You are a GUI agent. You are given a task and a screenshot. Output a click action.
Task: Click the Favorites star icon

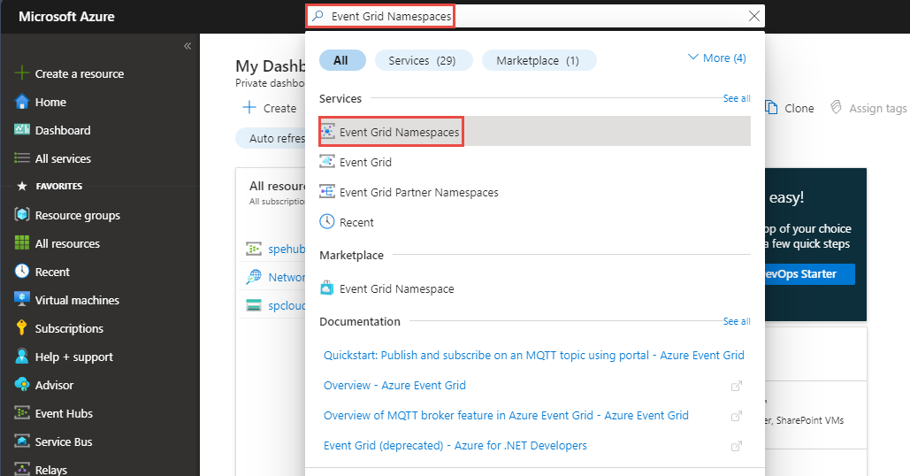pos(22,186)
